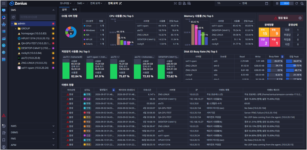Open the gear settings sidebar icon
Image resolution: width=307 pixels, height=150 pixels.
pos(3,53)
